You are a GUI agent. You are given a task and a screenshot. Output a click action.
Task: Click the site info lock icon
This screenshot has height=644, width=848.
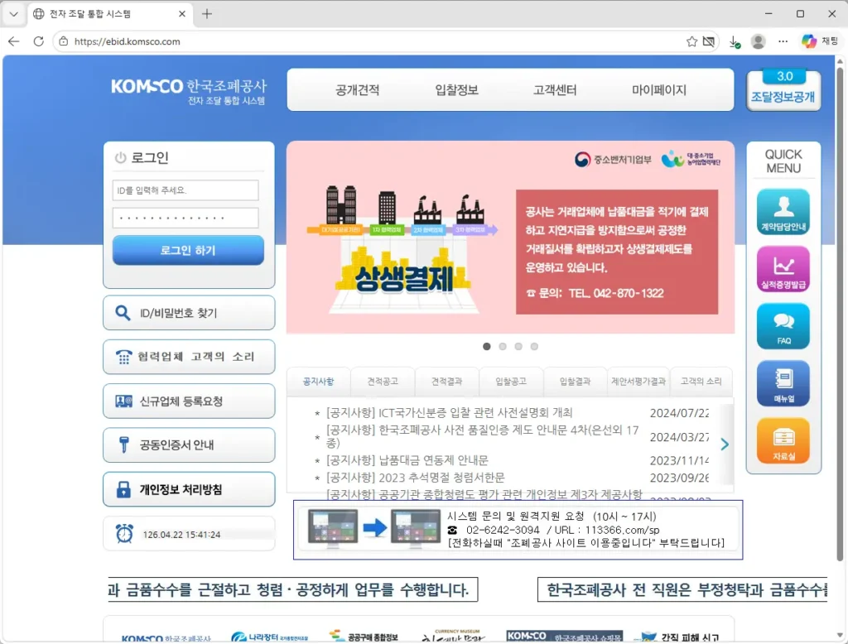(63, 41)
